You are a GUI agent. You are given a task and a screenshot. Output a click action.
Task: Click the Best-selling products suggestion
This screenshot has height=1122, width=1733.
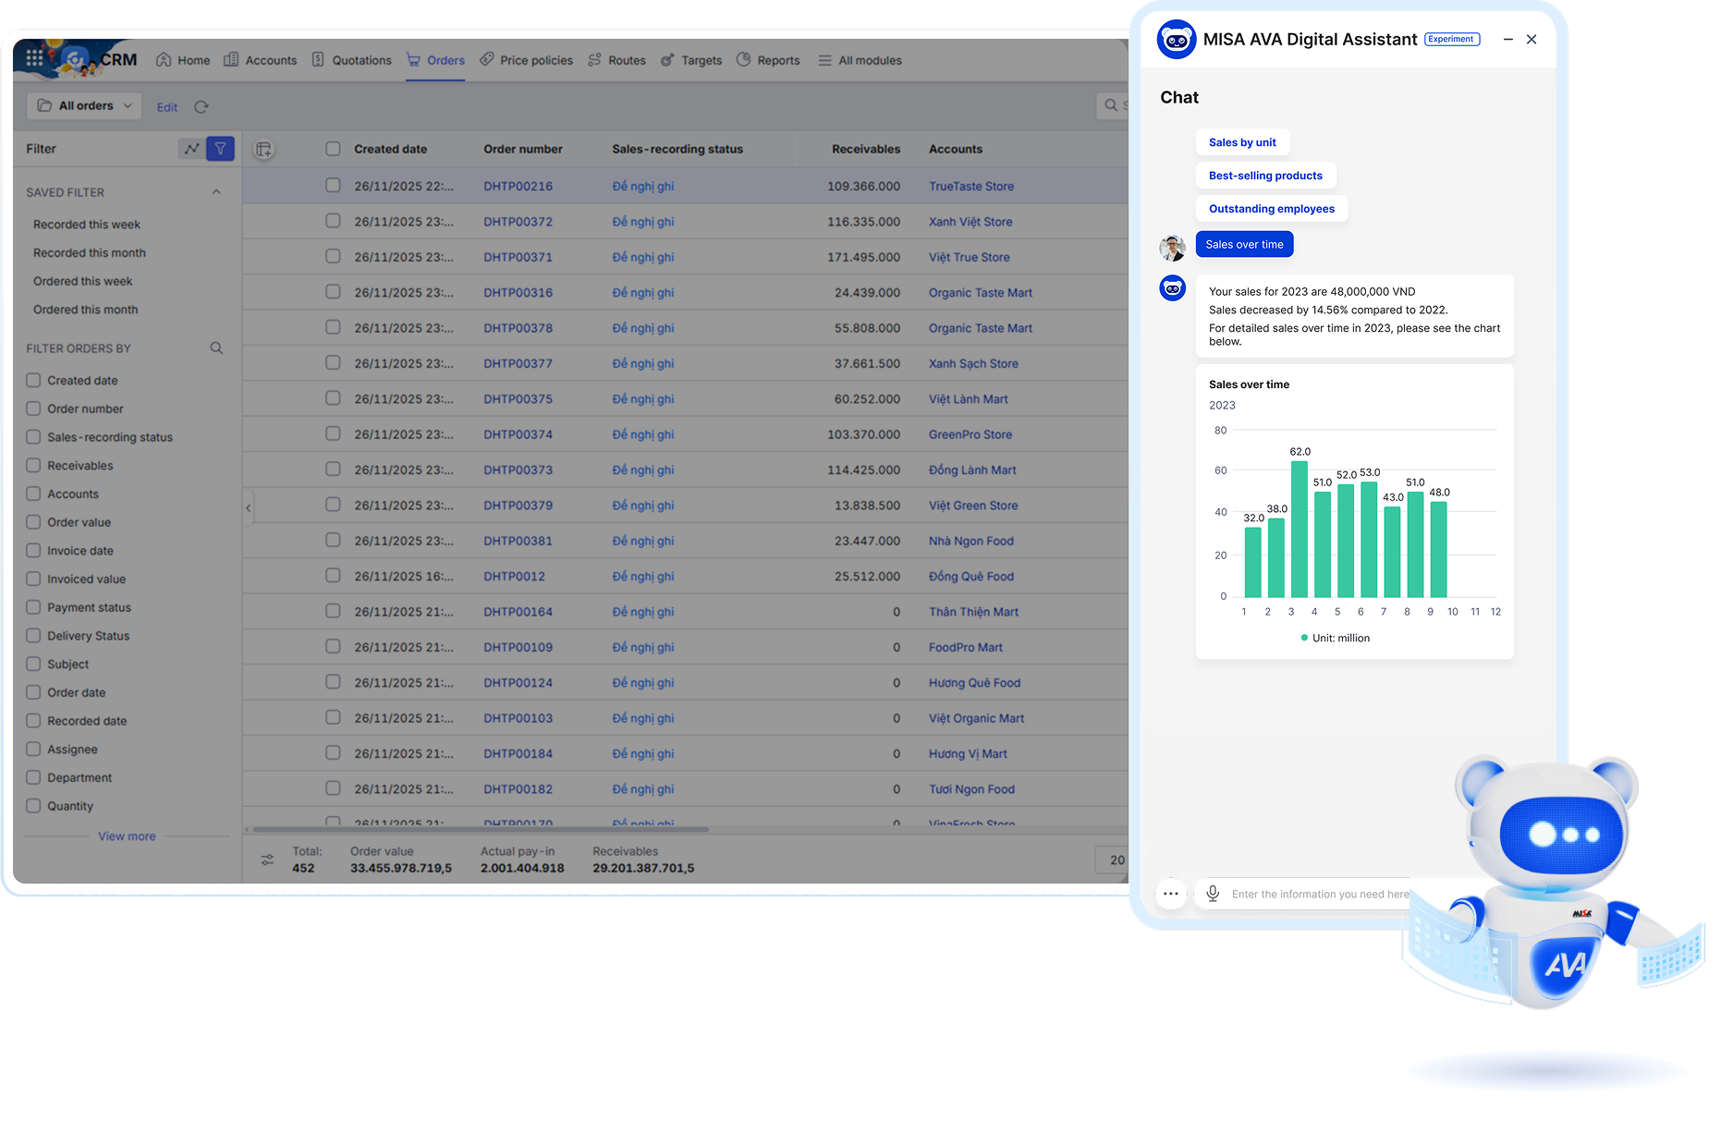pyautogui.click(x=1264, y=176)
